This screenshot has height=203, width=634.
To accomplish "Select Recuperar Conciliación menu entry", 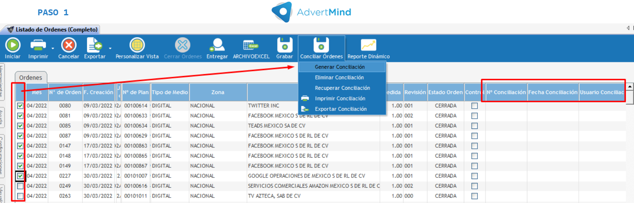I will click(342, 88).
